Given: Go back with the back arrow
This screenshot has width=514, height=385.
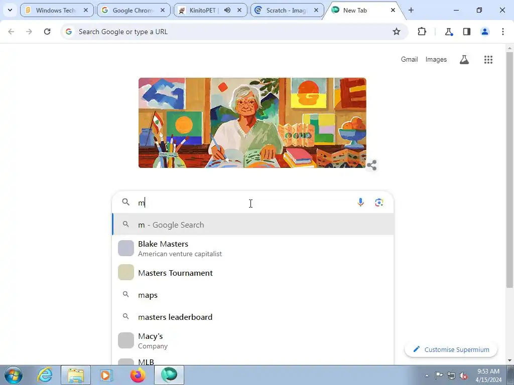Looking at the screenshot, I should coord(11,32).
